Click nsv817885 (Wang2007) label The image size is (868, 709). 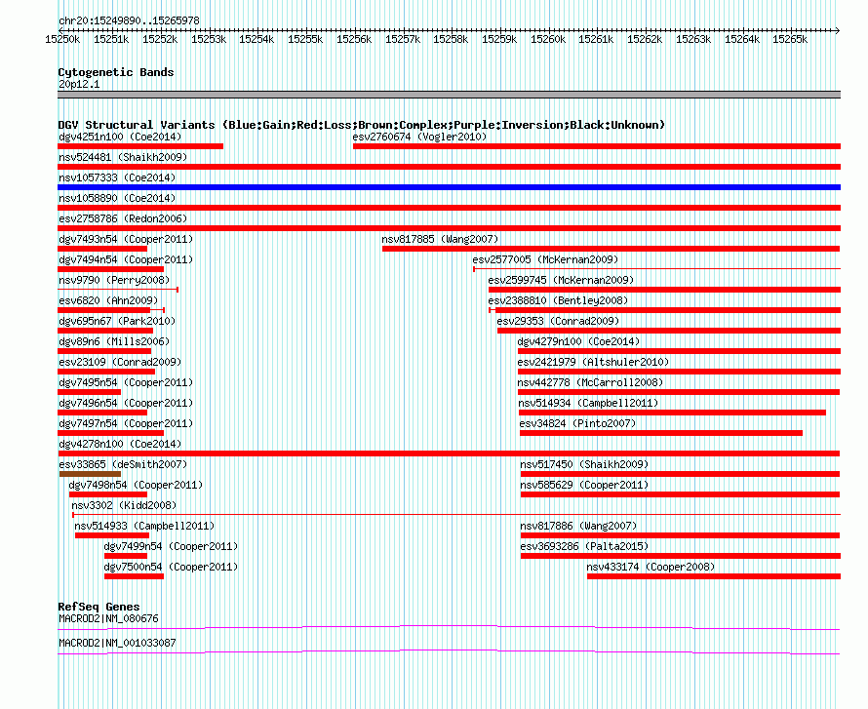[440, 239]
